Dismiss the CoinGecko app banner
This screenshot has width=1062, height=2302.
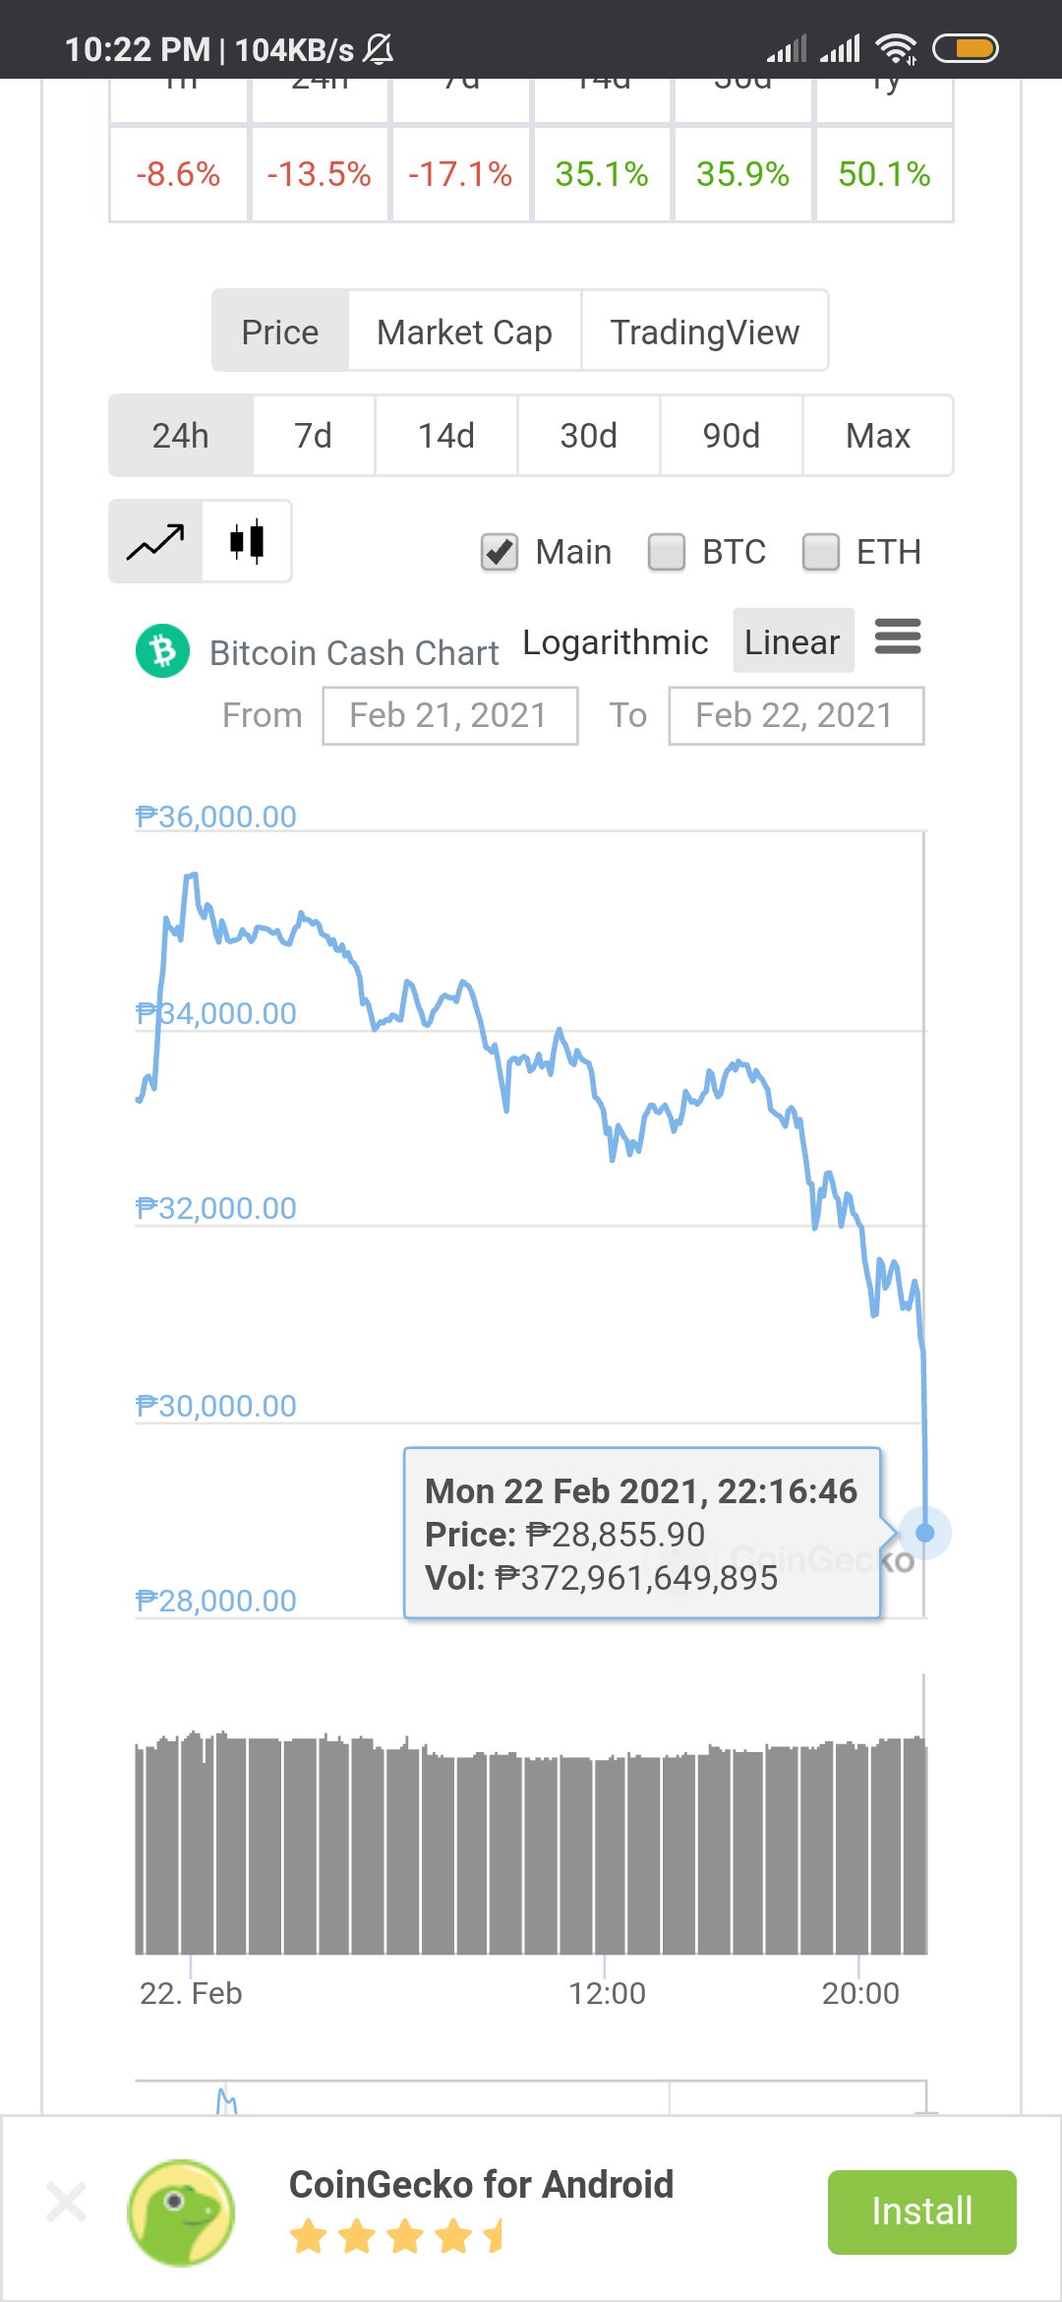[67, 2202]
